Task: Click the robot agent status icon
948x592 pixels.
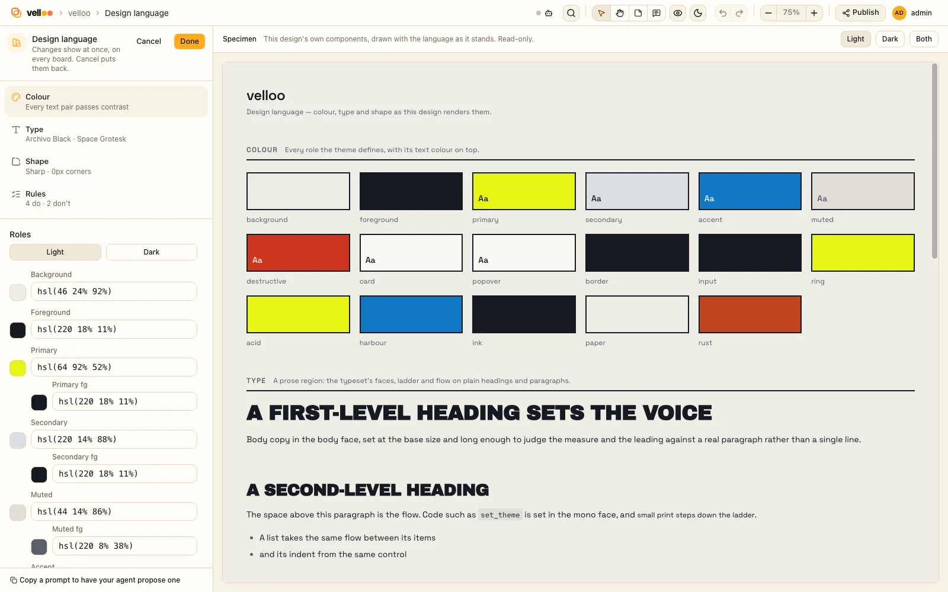Action: coord(549,13)
